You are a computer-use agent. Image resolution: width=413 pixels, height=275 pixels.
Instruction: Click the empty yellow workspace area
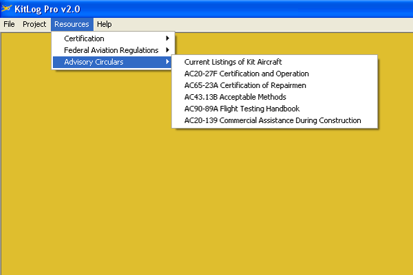point(206,206)
